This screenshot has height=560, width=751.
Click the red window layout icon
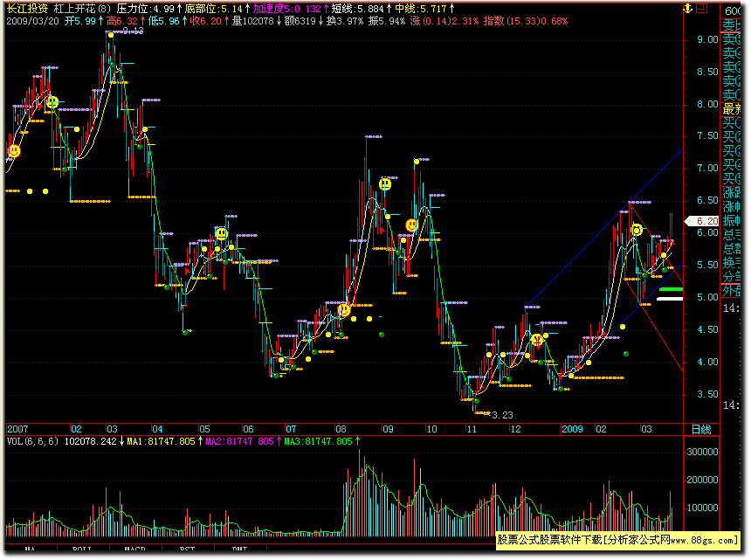[x=702, y=8]
